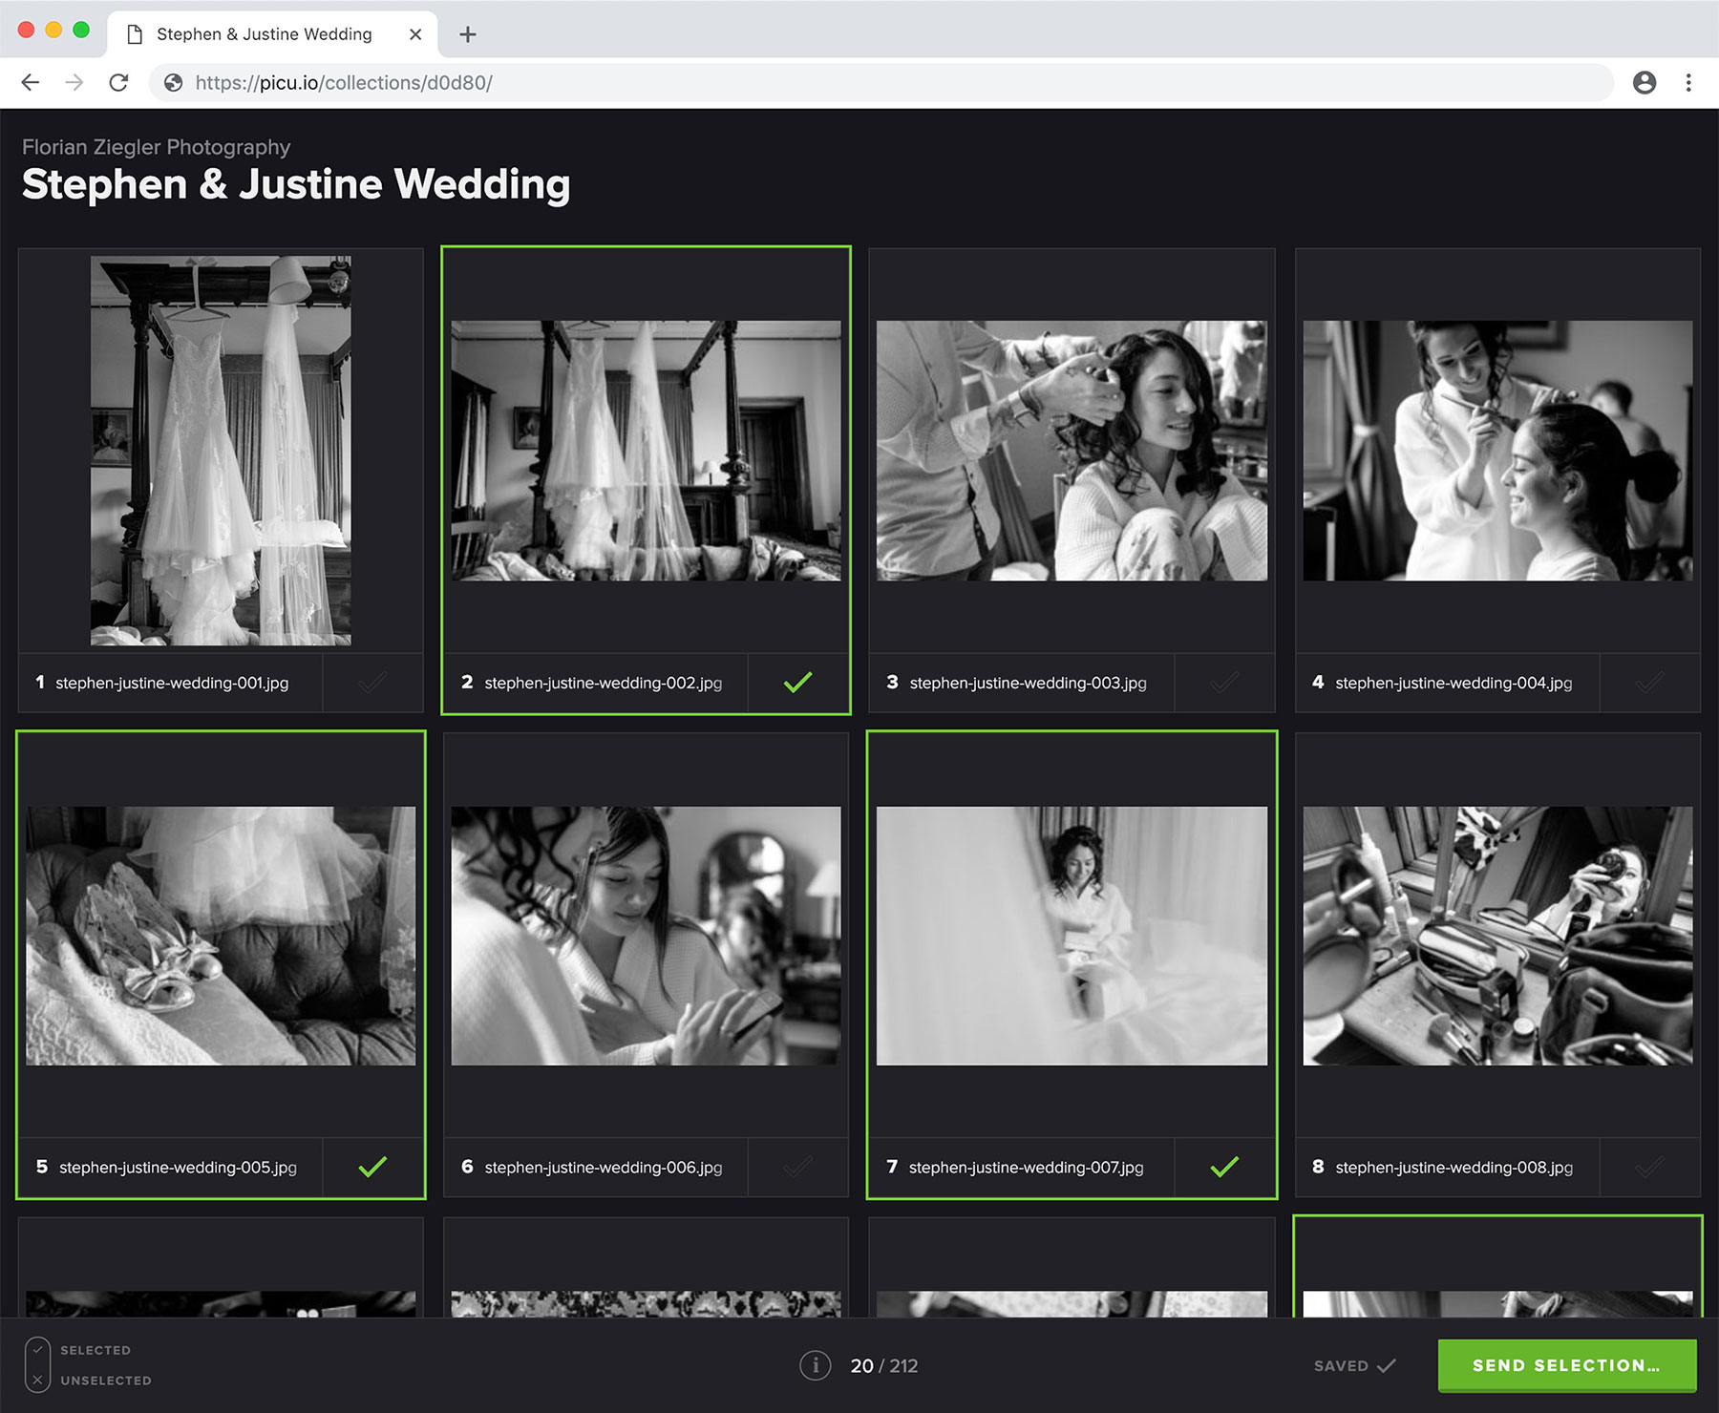The height and width of the screenshot is (1413, 1719).
Task: Click the SELECTED legend checkmark icon
Action: [38, 1350]
